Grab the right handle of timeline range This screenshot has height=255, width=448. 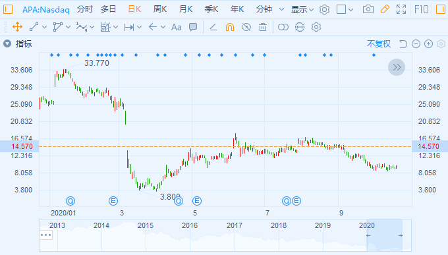pos(401,235)
